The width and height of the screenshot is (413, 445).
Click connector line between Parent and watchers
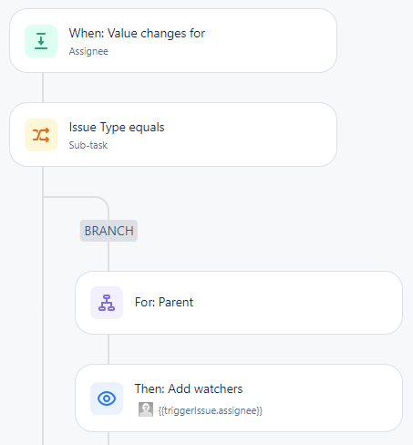click(108, 349)
